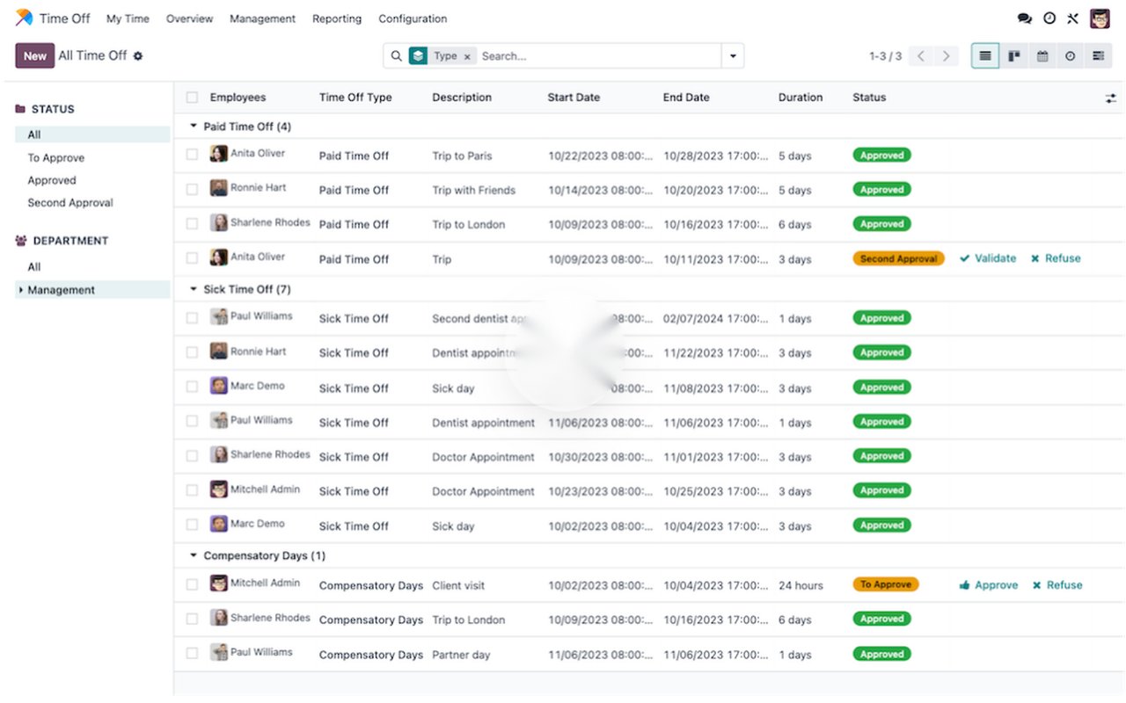Open the debug tools icon
Viewport: 1126px width, 703px height.
point(1073,18)
